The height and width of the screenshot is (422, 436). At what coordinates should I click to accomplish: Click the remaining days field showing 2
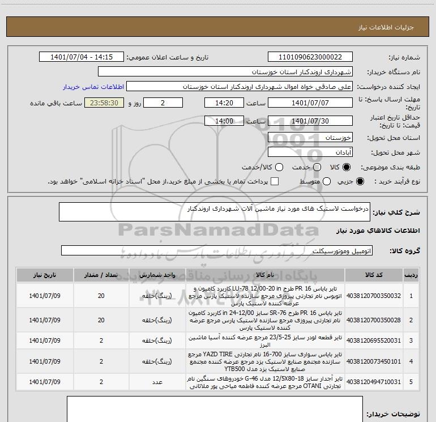(x=163, y=103)
